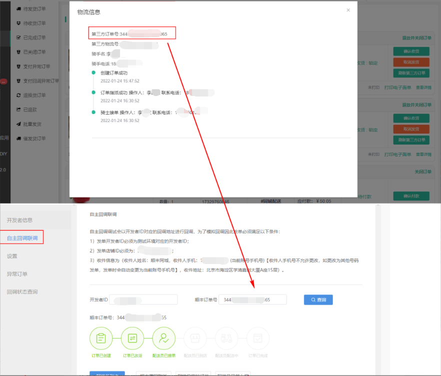
Task: Switch to the 开发者信息 tab
Action: click(x=20, y=220)
